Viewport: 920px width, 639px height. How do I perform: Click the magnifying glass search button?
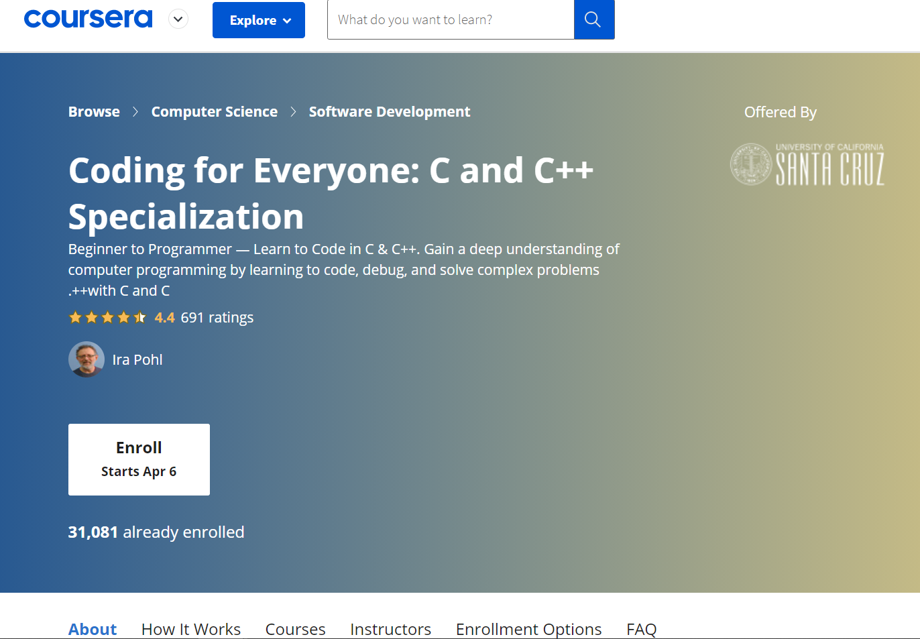(x=594, y=19)
